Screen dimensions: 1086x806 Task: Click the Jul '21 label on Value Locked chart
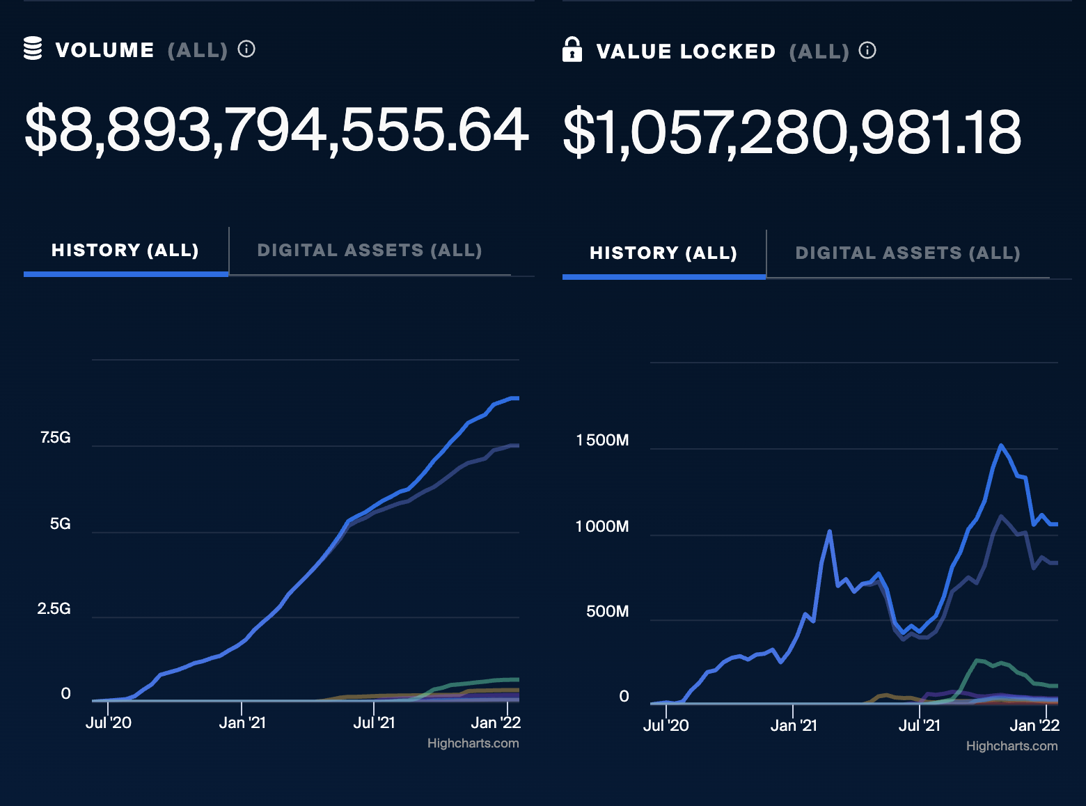[920, 726]
